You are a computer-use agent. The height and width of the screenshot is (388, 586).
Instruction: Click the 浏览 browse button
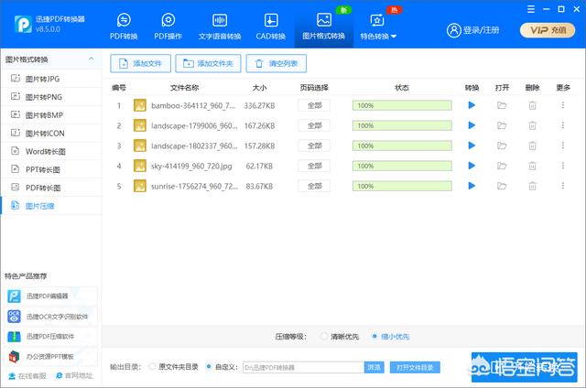374,368
